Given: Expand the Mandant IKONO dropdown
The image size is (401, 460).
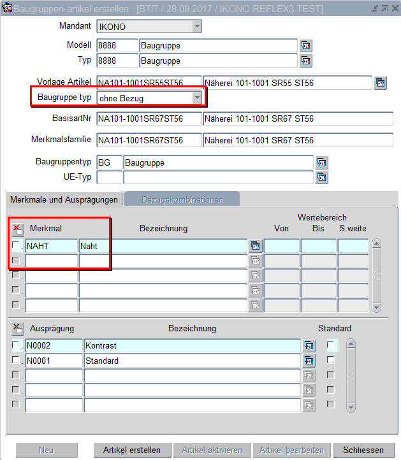Looking at the screenshot, I should point(197,27).
